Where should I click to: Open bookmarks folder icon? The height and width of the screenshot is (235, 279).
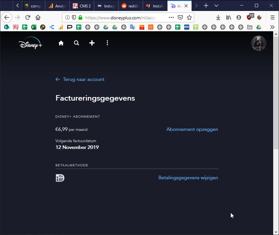coord(250,27)
